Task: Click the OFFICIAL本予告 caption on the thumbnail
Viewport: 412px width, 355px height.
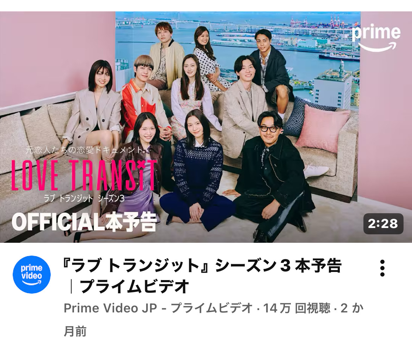Action: 84,222
